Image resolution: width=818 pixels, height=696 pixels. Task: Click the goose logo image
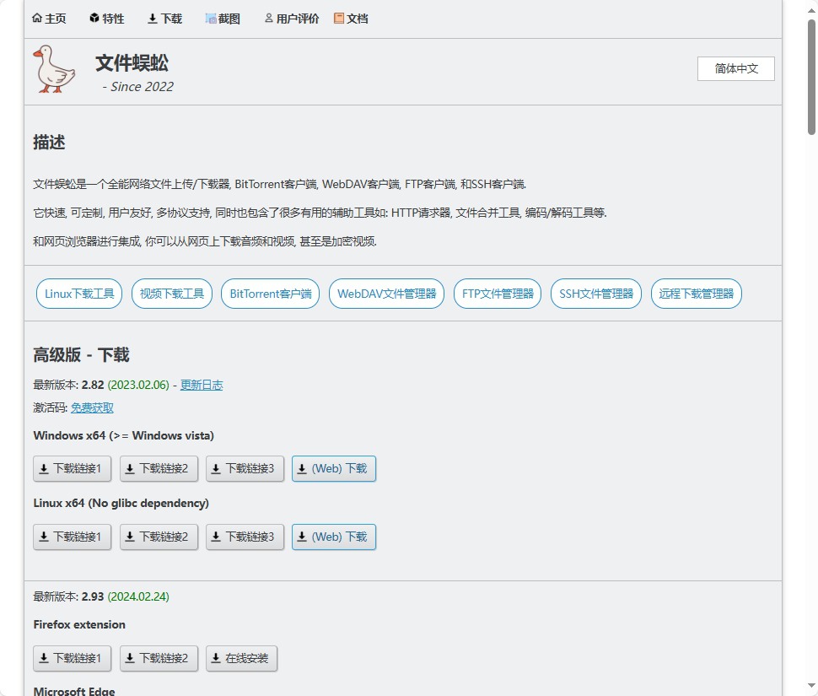(54, 69)
